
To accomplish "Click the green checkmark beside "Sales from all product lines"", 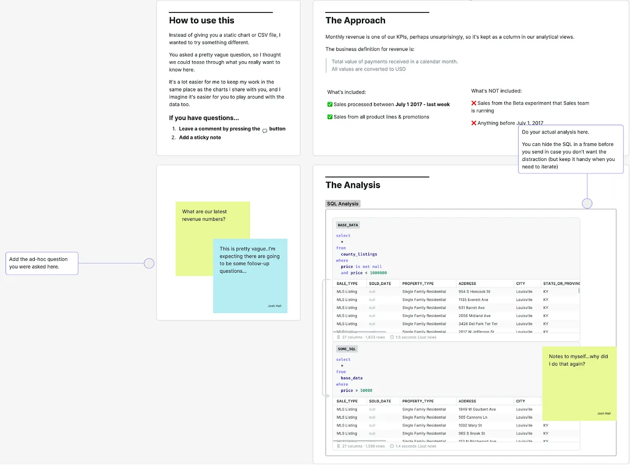I will pos(330,116).
